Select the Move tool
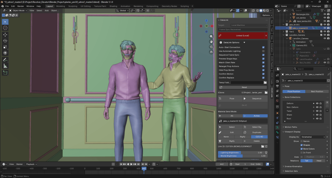 (x=5, y=34)
